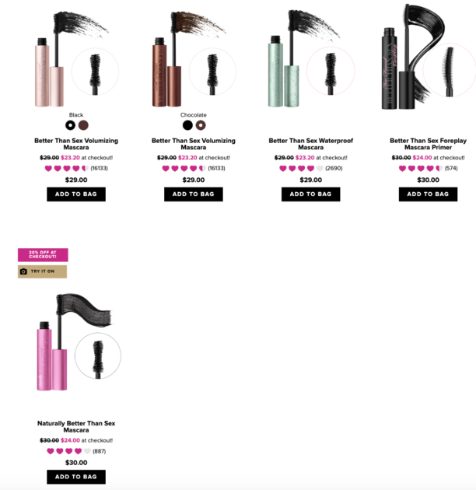
Task: Add Chocolate Volumizing Mascara to bag
Action: [x=194, y=194]
